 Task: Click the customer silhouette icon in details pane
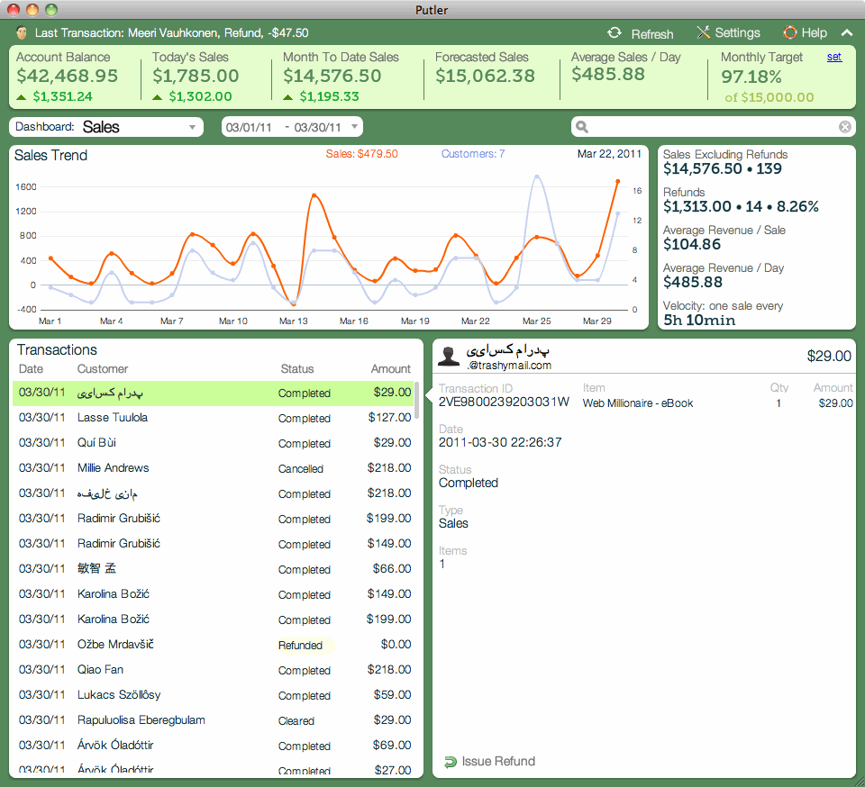point(449,356)
